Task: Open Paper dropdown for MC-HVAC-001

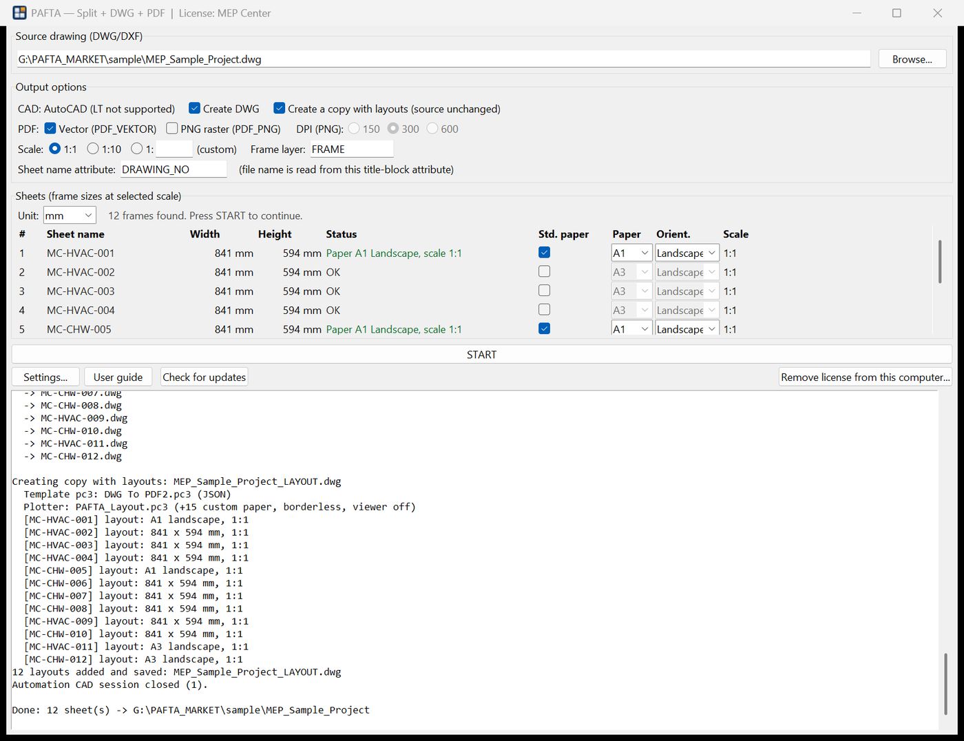Action: pos(631,253)
